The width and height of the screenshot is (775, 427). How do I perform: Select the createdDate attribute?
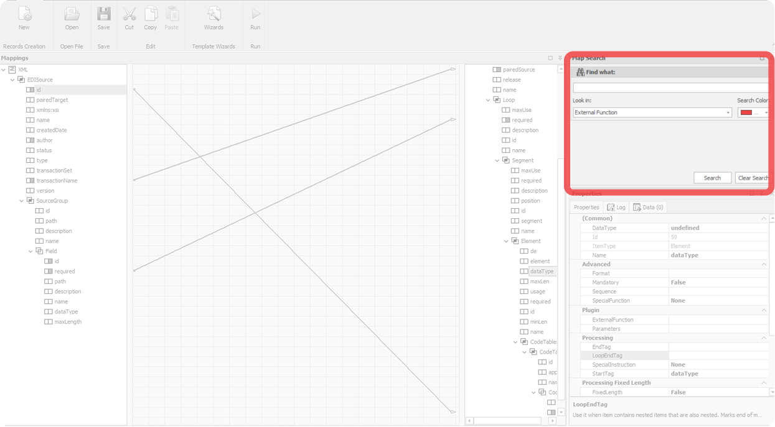52,131
